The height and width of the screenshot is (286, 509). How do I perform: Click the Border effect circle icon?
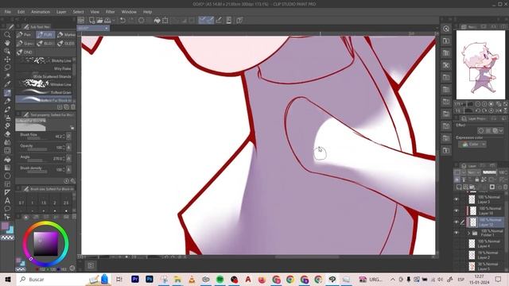(x=480, y=130)
